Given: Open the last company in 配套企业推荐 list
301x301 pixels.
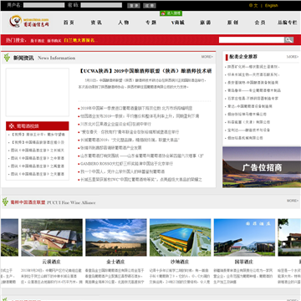Looking at the screenshot, I should pyautogui.click(x=245, y=138).
